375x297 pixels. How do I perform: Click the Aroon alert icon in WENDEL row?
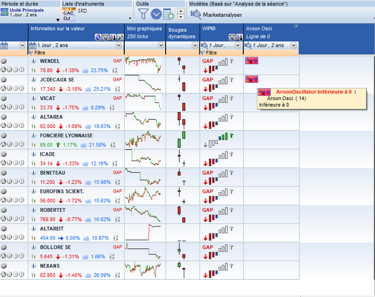pyautogui.click(x=252, y=60)
